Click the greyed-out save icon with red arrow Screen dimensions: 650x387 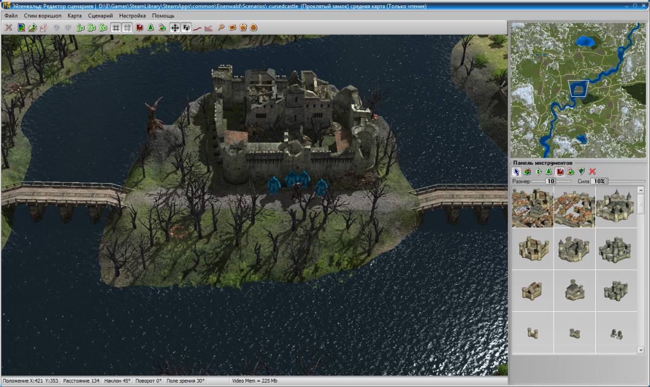click(43, 28)
